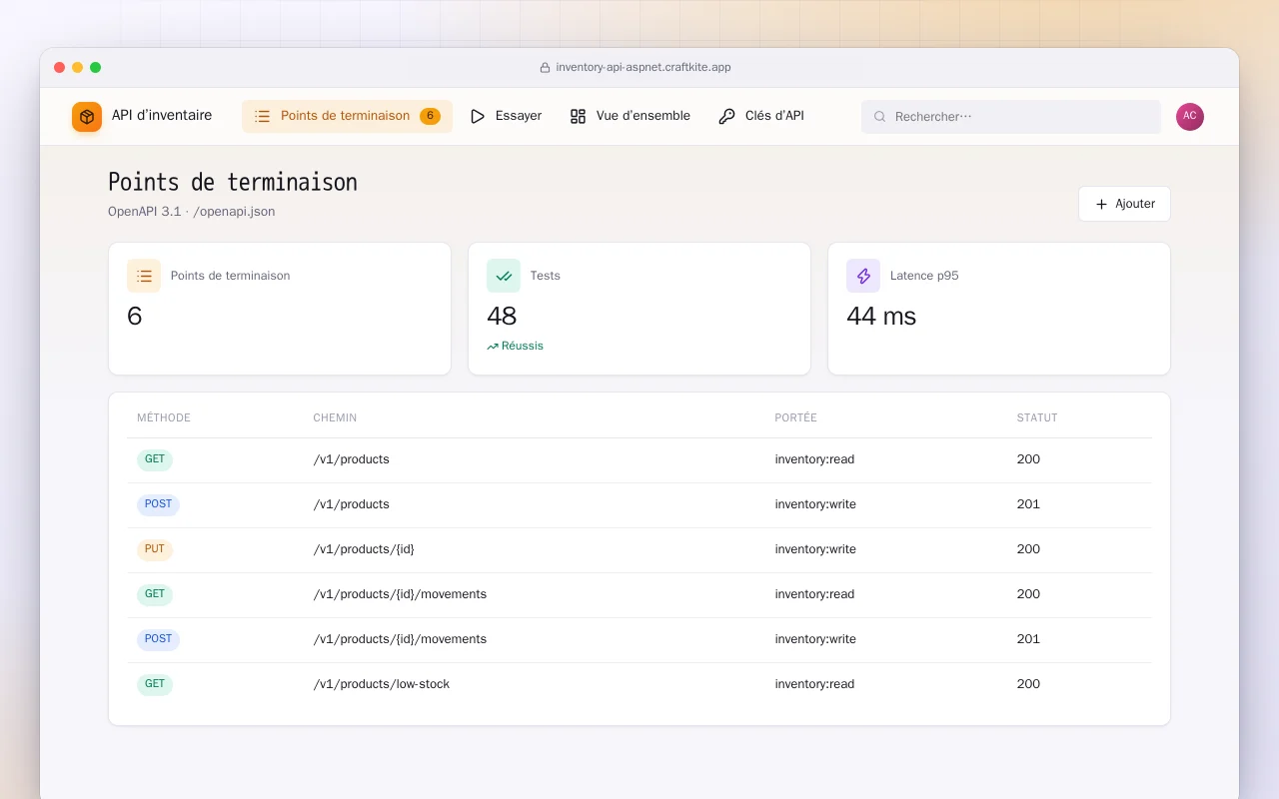This screenshot has height=799, width=1279.
Task: Click the 48 value in the Tests card
Action: (x=502, y=317)
